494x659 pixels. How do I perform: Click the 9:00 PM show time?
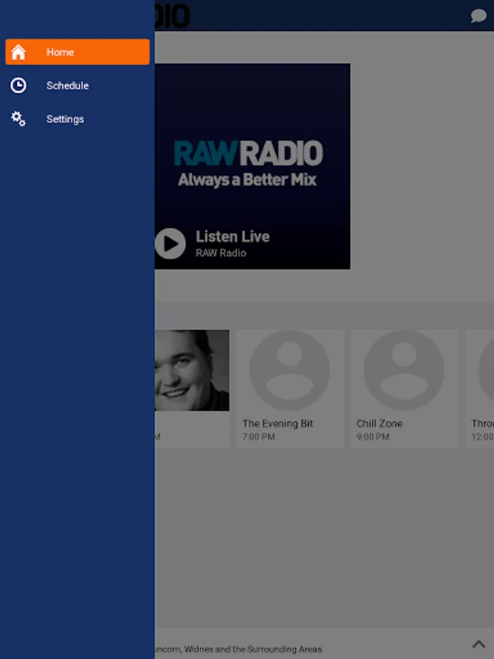tap(373, 436)
